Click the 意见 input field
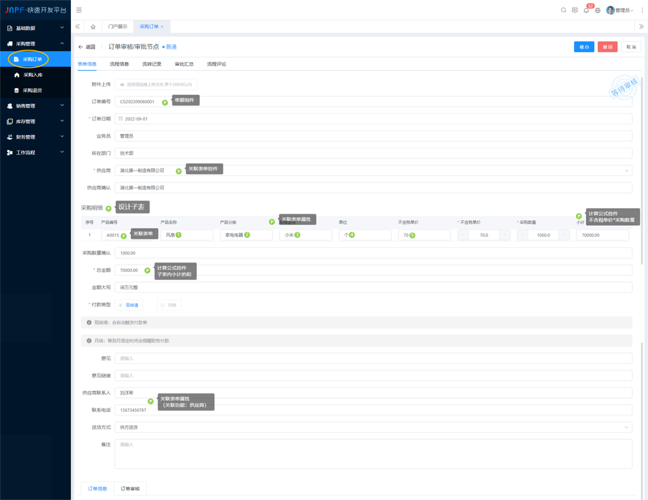Image resolution: width=648 pixels, height=500 pixels. pos(373,358)
